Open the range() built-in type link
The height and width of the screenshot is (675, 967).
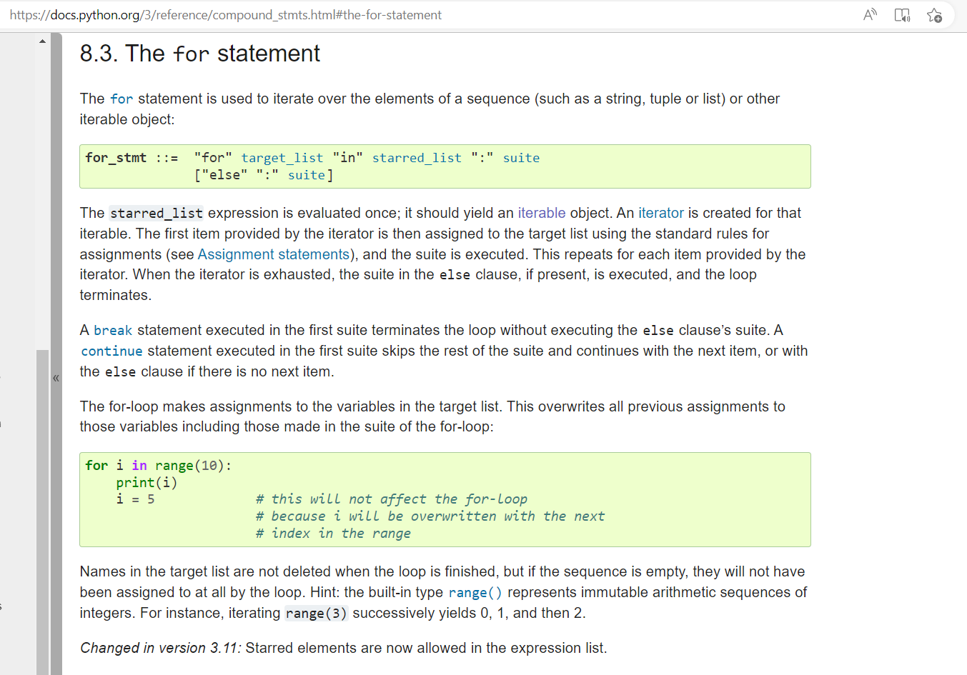(x=475, y=592)
